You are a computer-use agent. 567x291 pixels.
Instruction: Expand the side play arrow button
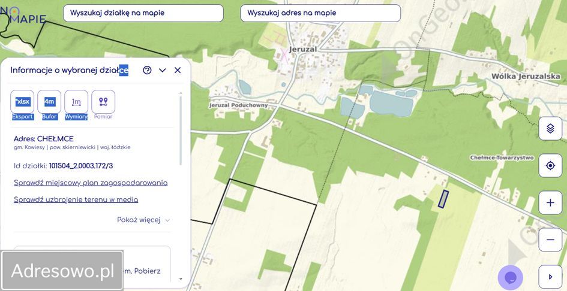coord(550,277)
